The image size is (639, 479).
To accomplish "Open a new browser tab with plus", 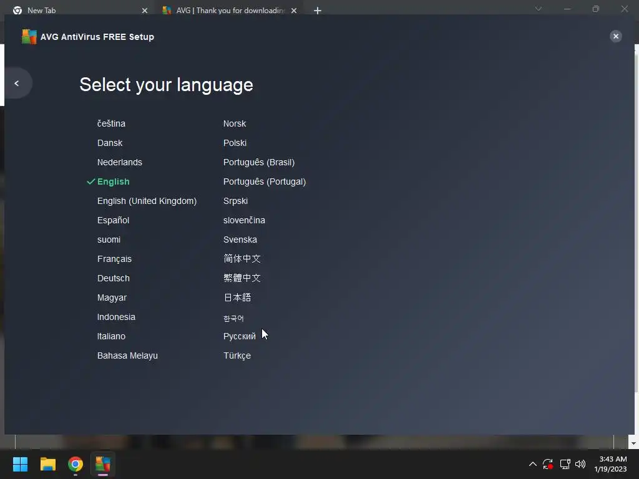I will click(x=318, y=11).
